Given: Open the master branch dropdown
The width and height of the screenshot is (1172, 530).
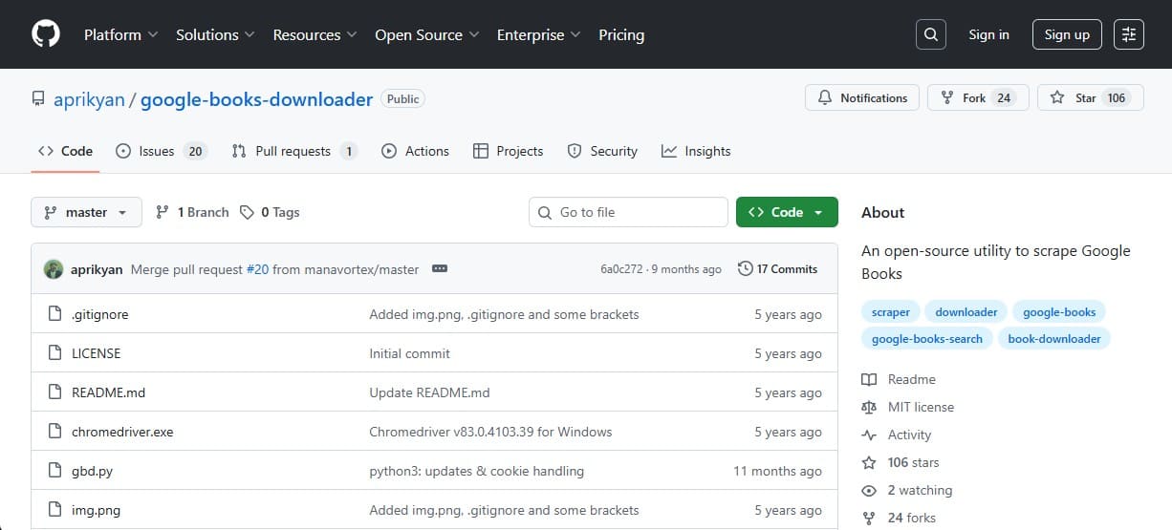Looking at the screenshot, I should (x=86, y=212).
